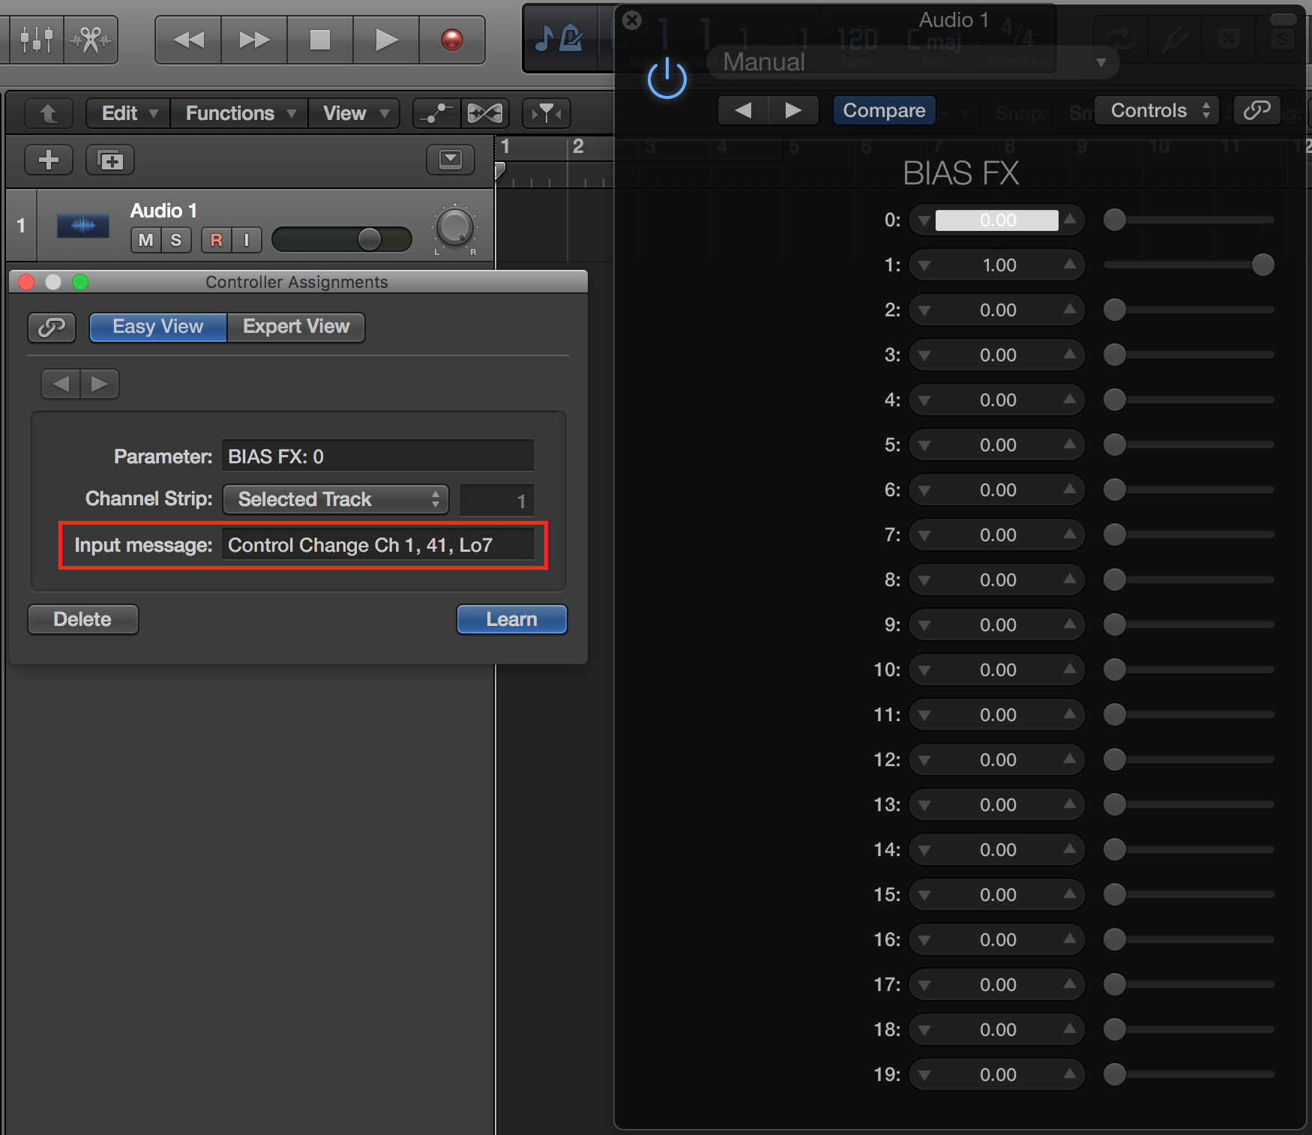Start recording with the red Record button
The image size is (1312, 1135).
tap(451, 39)
